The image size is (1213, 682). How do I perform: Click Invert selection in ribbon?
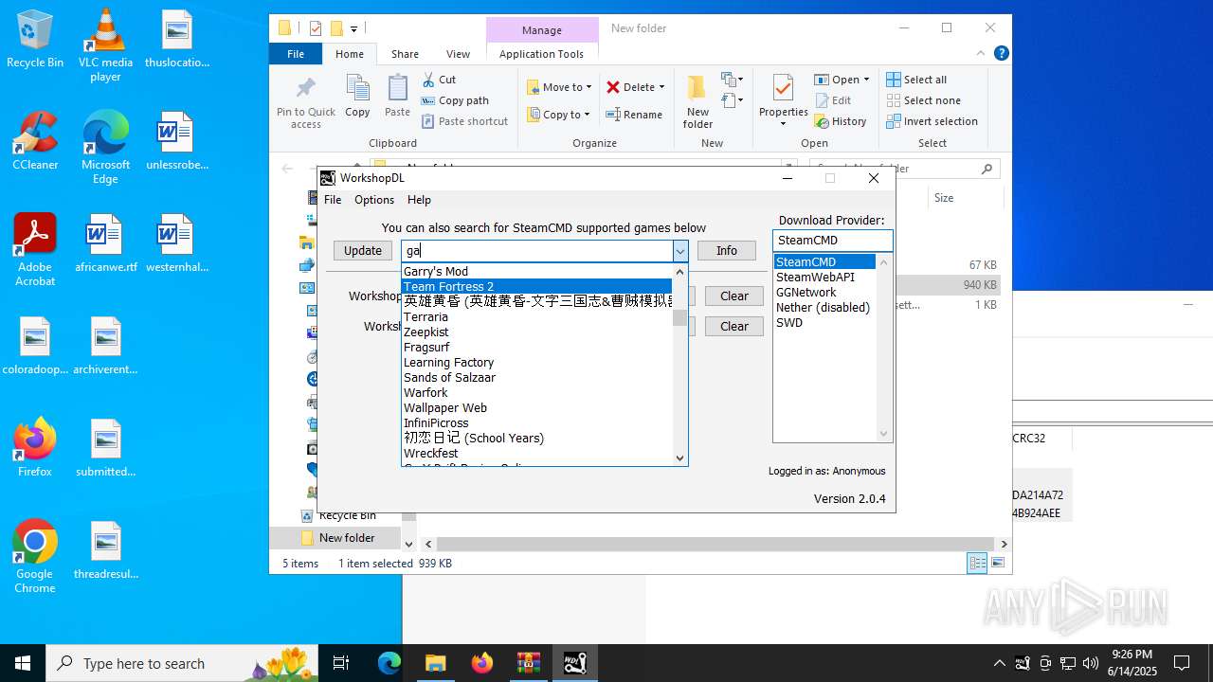coord(932,121)
